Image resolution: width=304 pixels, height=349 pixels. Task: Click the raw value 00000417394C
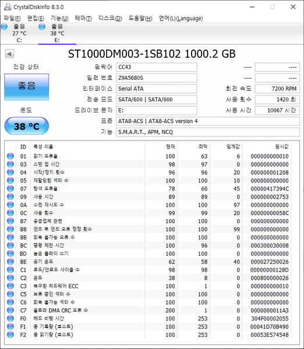pos(270,189)
